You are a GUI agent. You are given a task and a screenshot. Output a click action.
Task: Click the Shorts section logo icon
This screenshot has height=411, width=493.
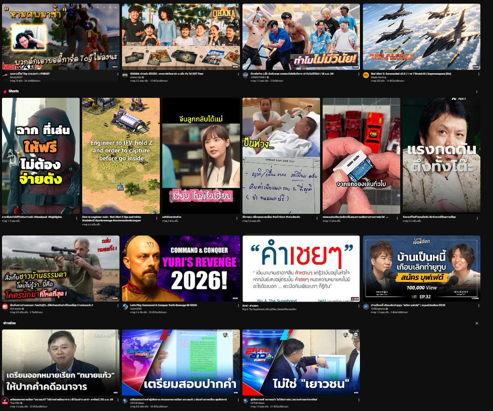[5, 91]
